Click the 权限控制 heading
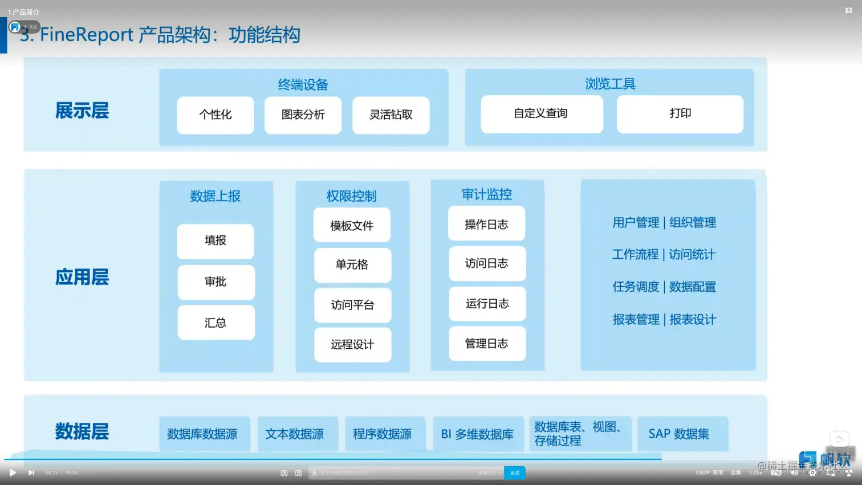This screenshot has width=862, height=485. click(351, 196)
